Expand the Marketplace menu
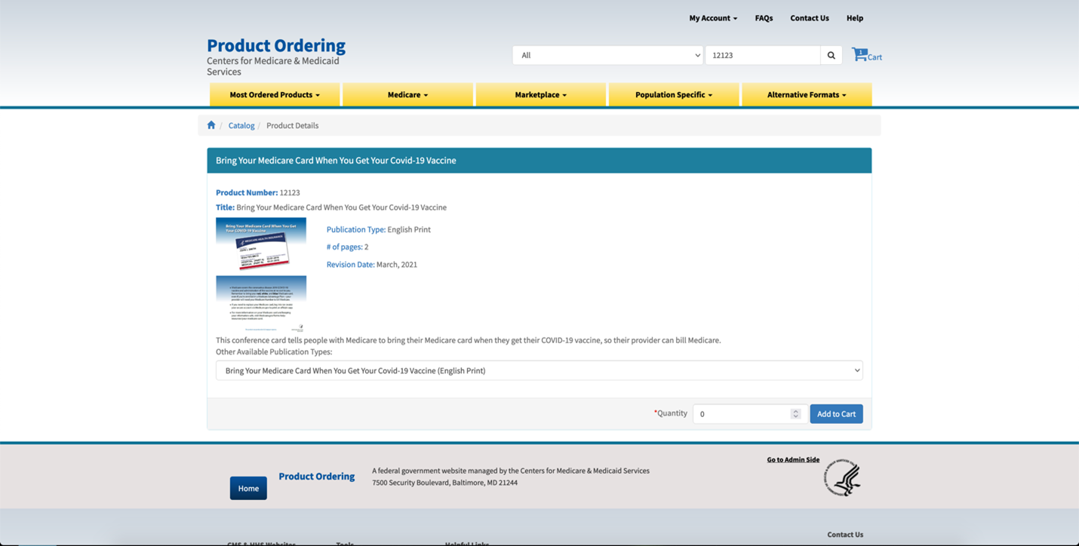Viewport: 1079px width, 546px height. tap(540, 94)
